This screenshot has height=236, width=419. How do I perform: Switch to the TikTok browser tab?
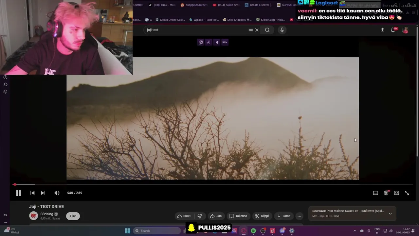(162, 5)
